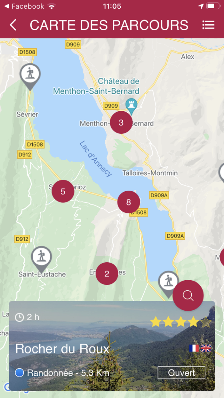The image size is (224, 398).
Task: Tap the French flag icon
Action: pos(194,348)
